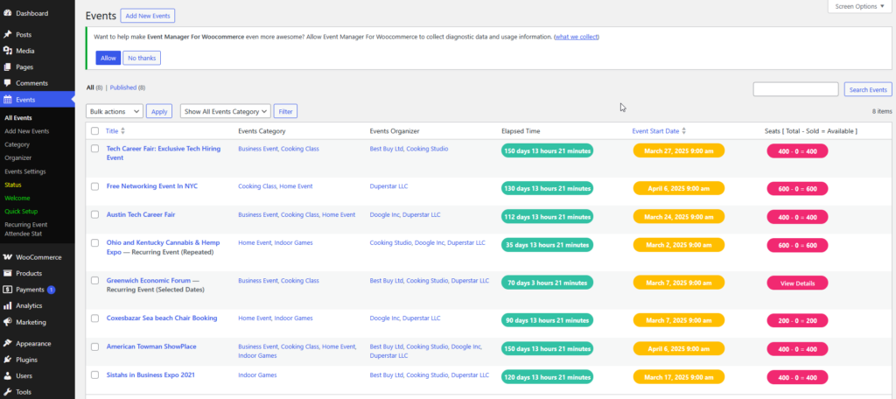This screenshot has width=896, height=399.
Task: Click the Marketing megaphone icon
Action: coord(8,322)
